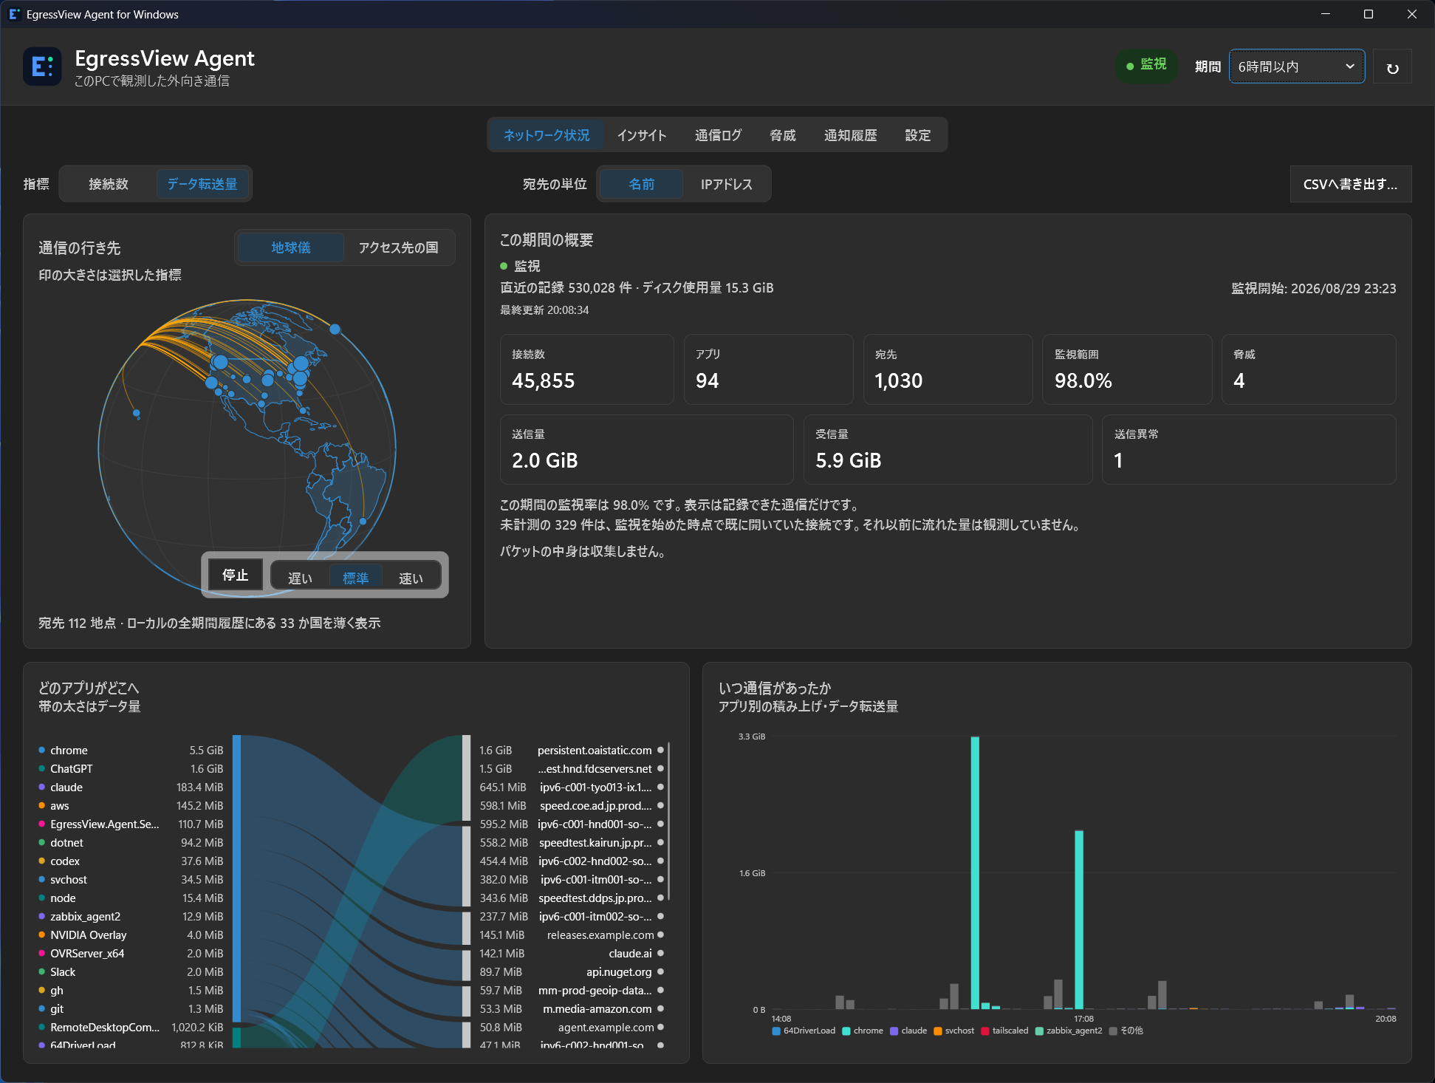Open the 通信ログ tab
1435x1083 pixels.
tap(718, 135)
